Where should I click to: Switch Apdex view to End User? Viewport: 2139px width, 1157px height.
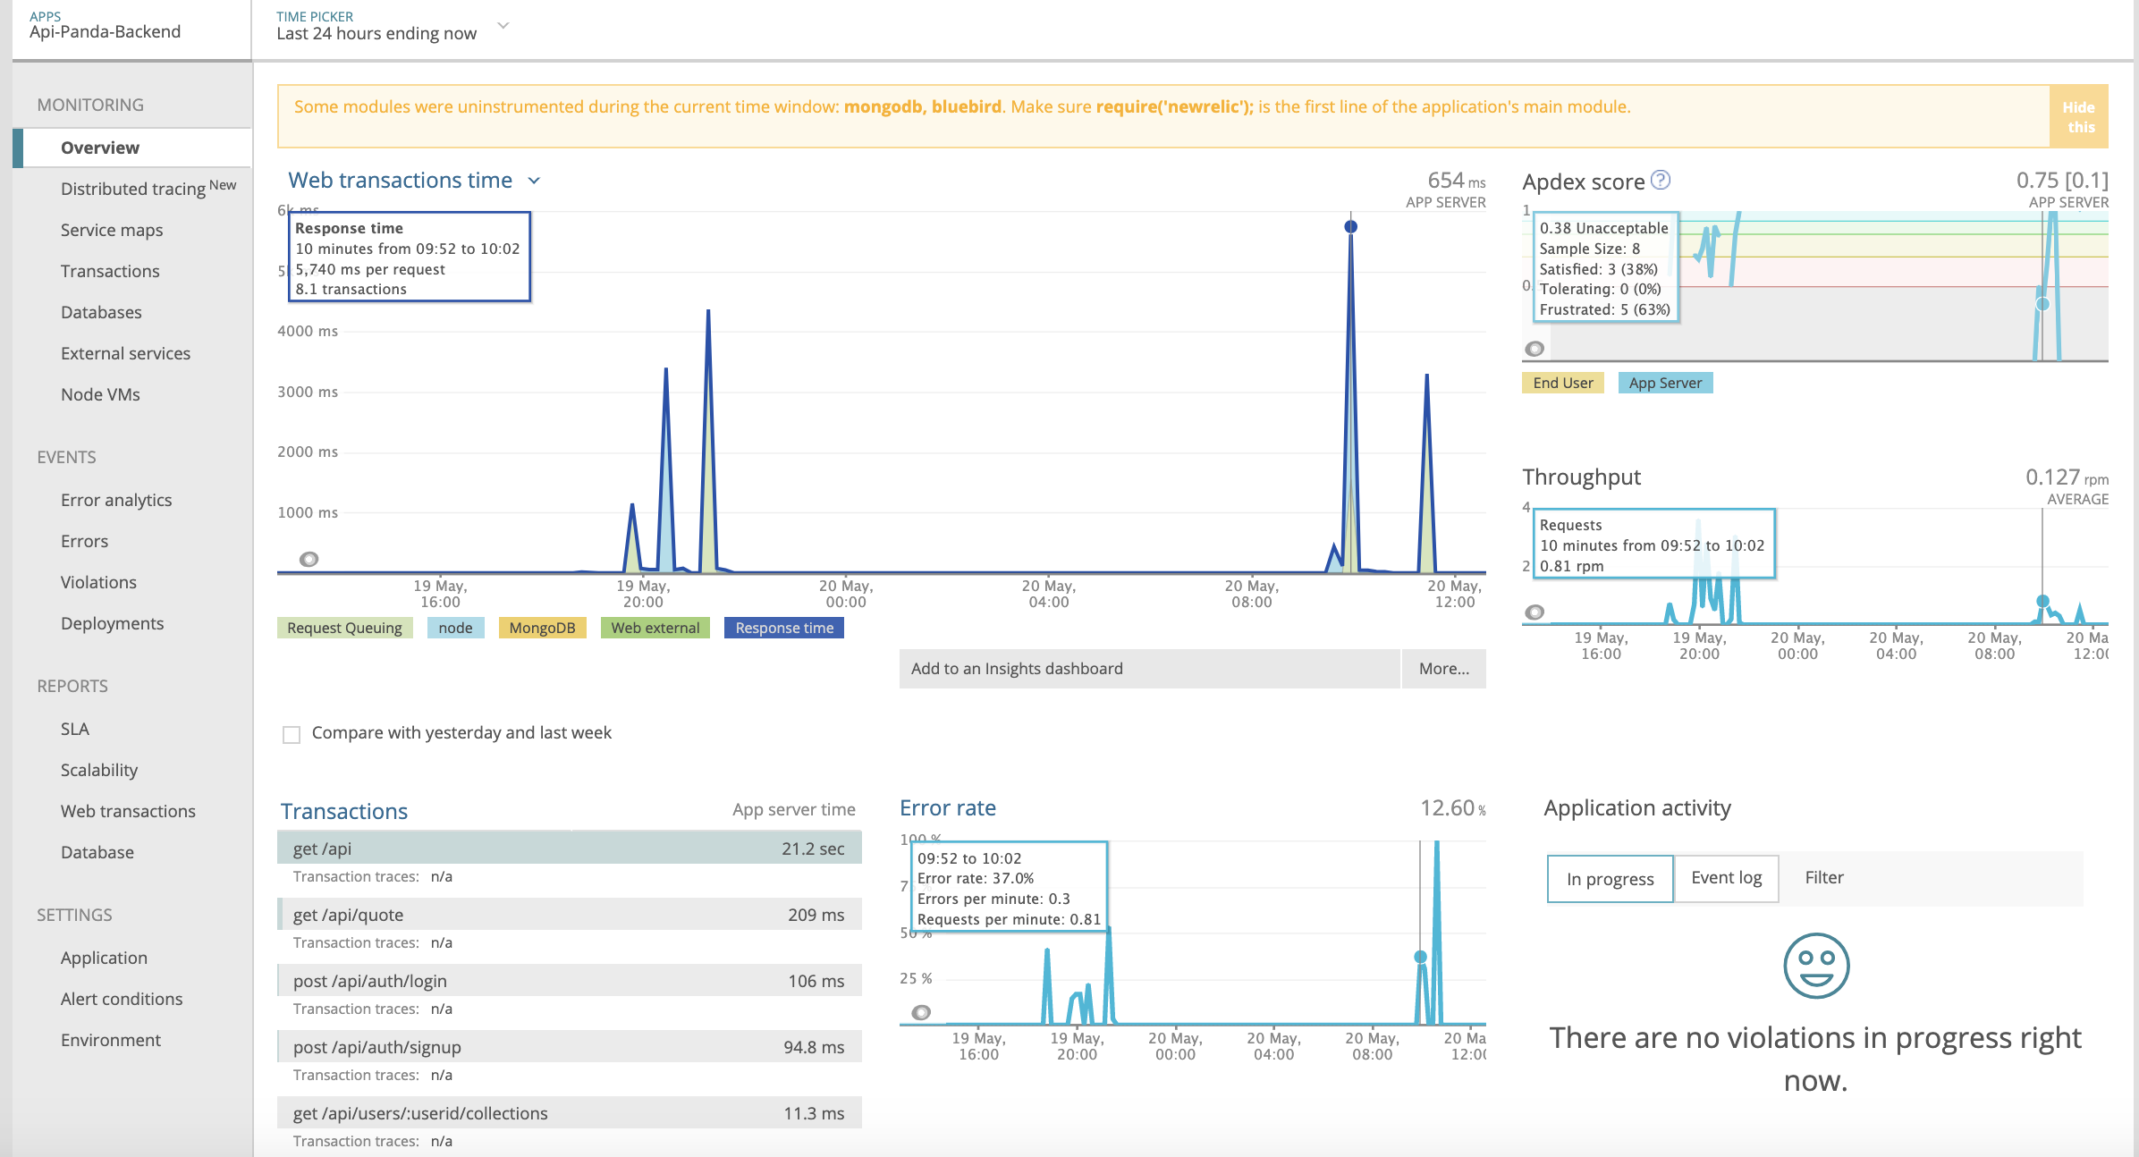1562,382
